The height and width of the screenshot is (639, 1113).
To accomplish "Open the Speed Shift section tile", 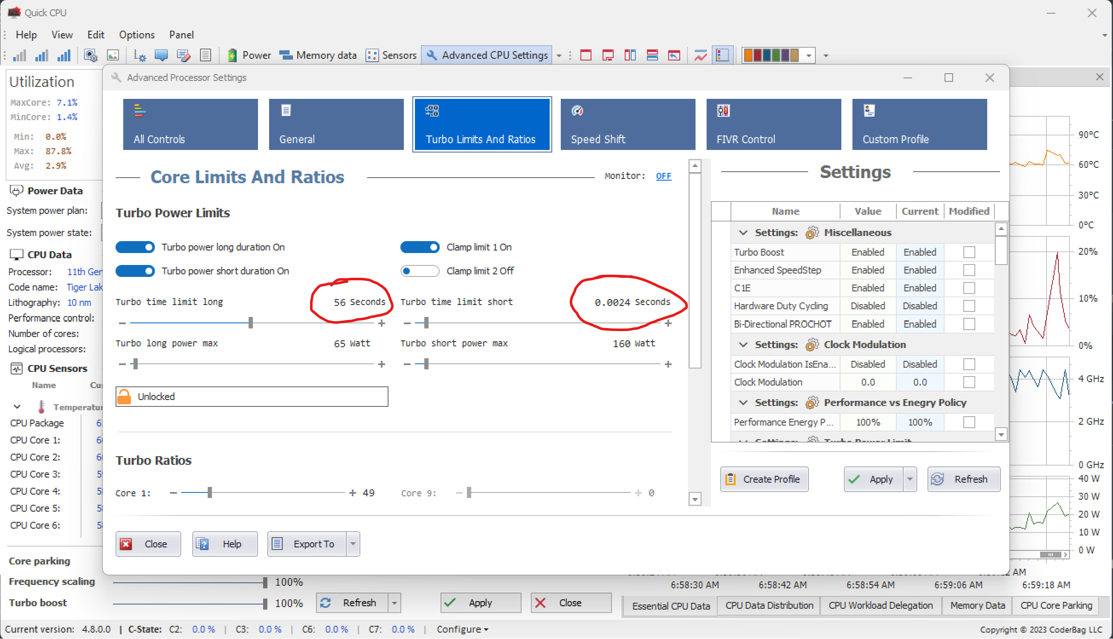I will coord(628,124).
